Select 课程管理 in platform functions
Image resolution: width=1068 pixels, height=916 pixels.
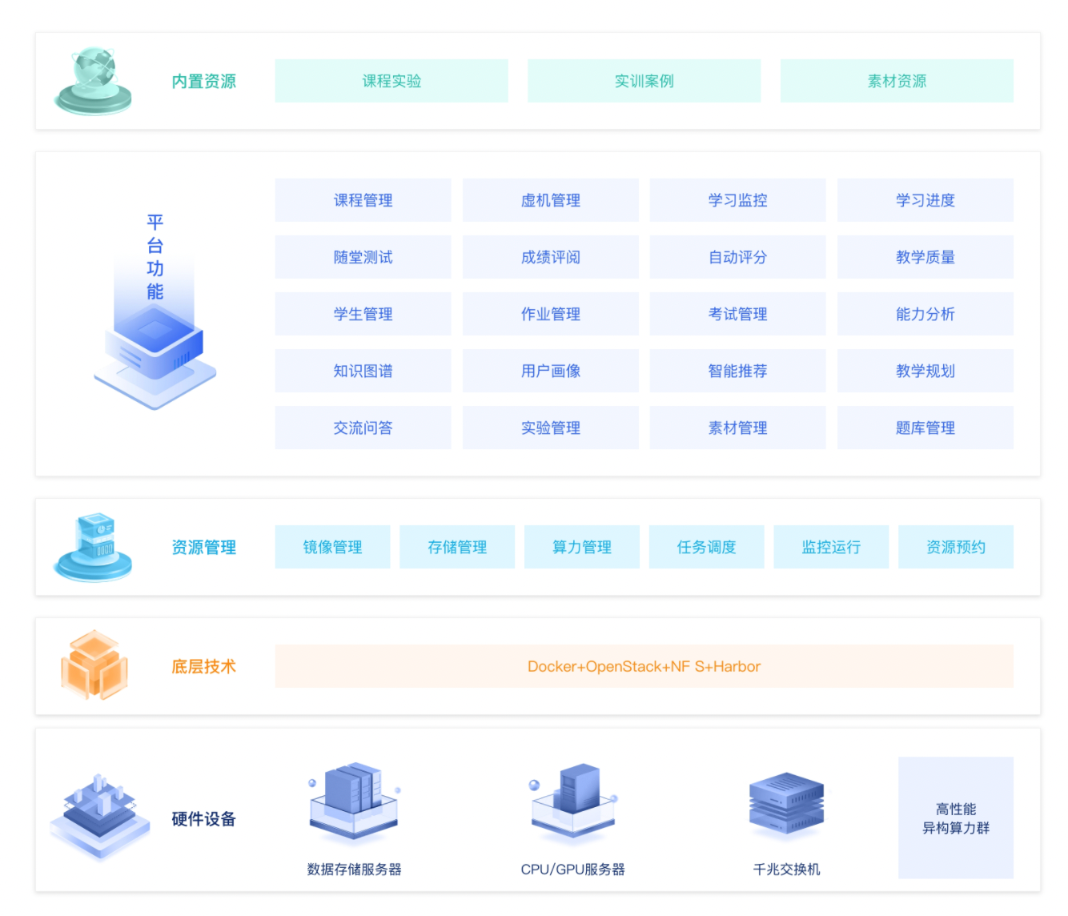point(363,200)
